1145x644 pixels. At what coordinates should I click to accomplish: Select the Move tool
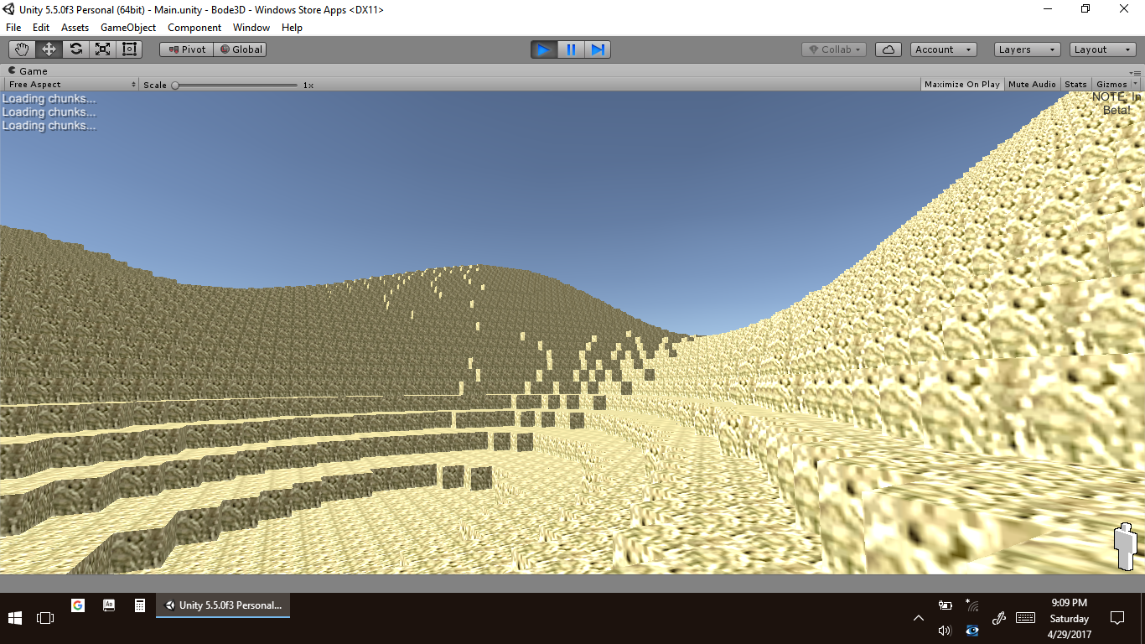click(x=49, y=49)
